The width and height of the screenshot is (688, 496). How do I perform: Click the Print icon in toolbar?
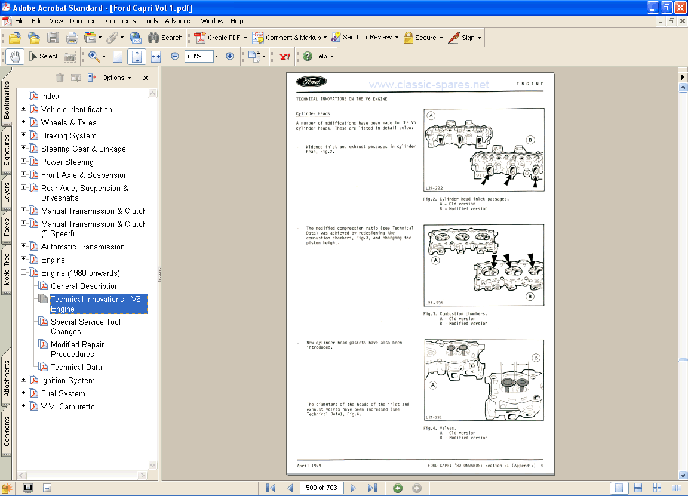pos(72,38)
